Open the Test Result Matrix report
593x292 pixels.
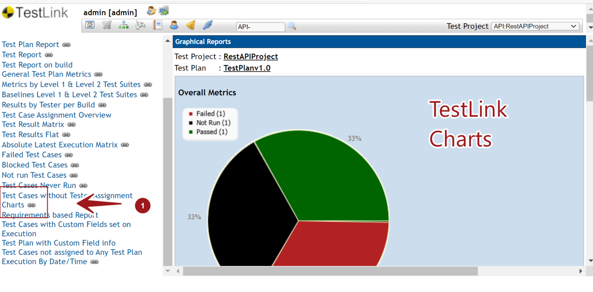click(x=33, y=124)
